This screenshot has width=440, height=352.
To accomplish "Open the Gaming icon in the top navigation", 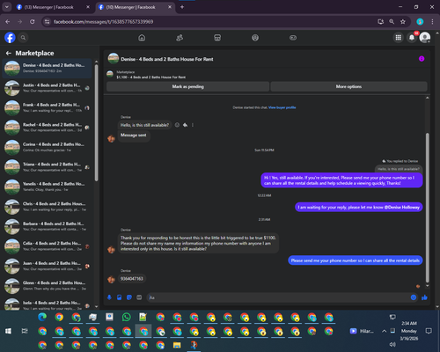I will 293,38.
